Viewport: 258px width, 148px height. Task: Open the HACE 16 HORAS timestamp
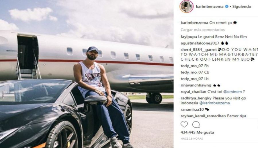192,139
